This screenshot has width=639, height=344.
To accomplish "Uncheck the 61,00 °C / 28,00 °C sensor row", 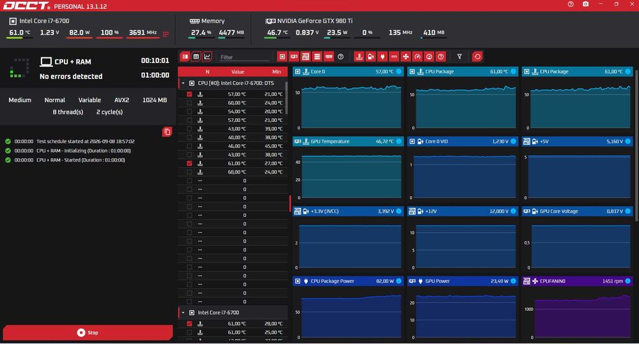I will (190, 324).
